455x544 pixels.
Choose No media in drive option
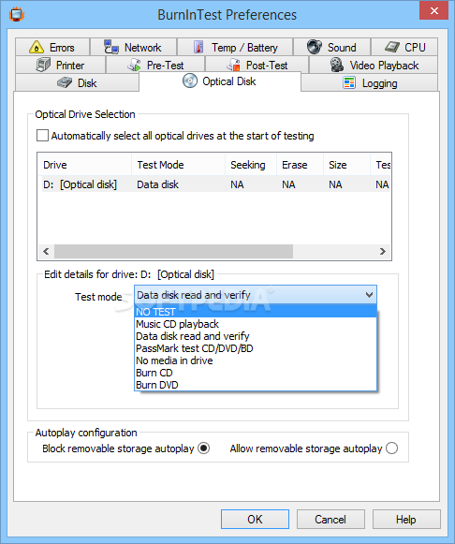[256, 360]
